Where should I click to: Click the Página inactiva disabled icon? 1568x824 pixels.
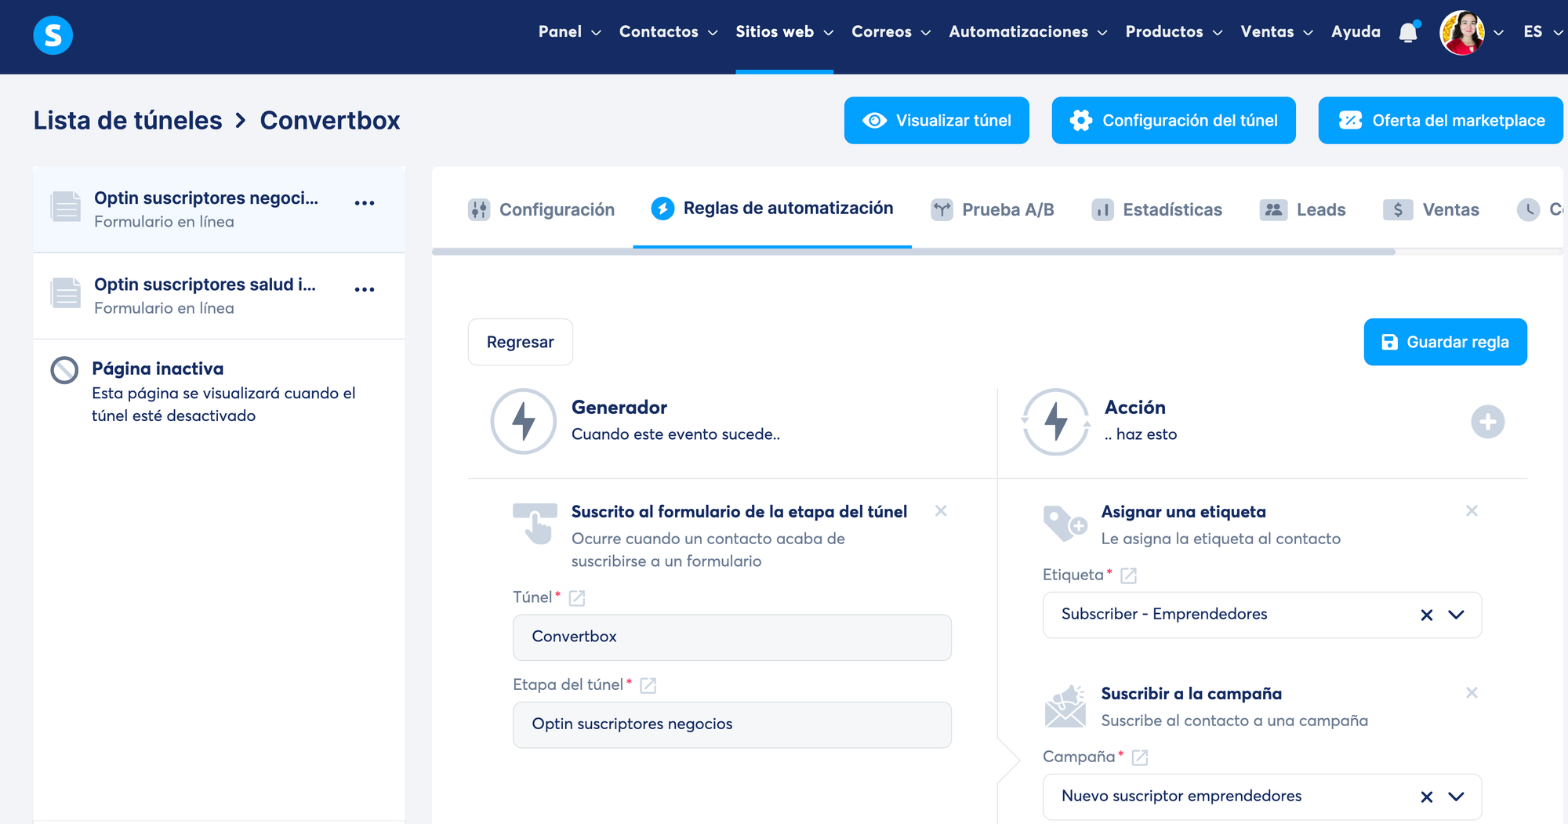tap(64, 370)
